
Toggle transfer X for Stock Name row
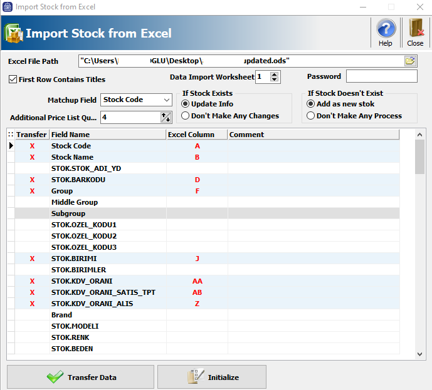click(x=32, y=157)
